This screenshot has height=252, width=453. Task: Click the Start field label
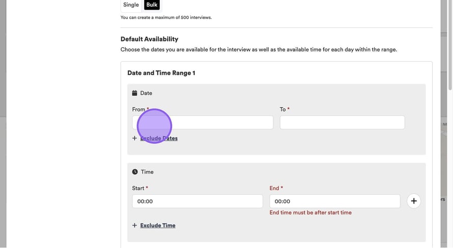click(138, 188)
